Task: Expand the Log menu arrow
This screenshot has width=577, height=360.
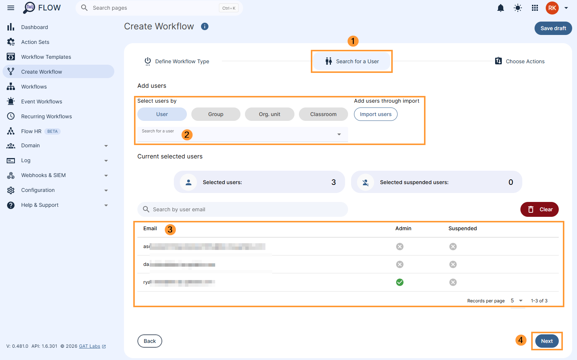Action: point(106,161)
